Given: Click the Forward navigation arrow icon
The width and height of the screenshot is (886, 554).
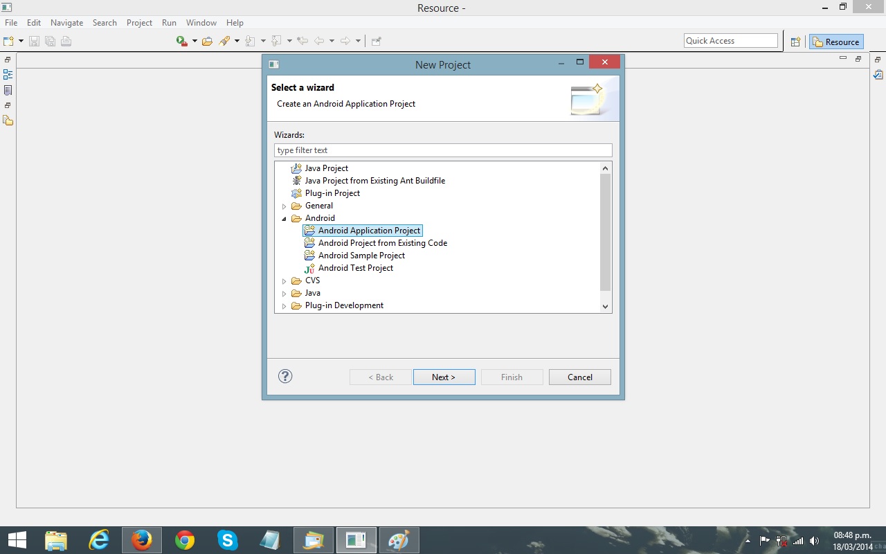Looking at the screenshot, I should coord(345,41).
